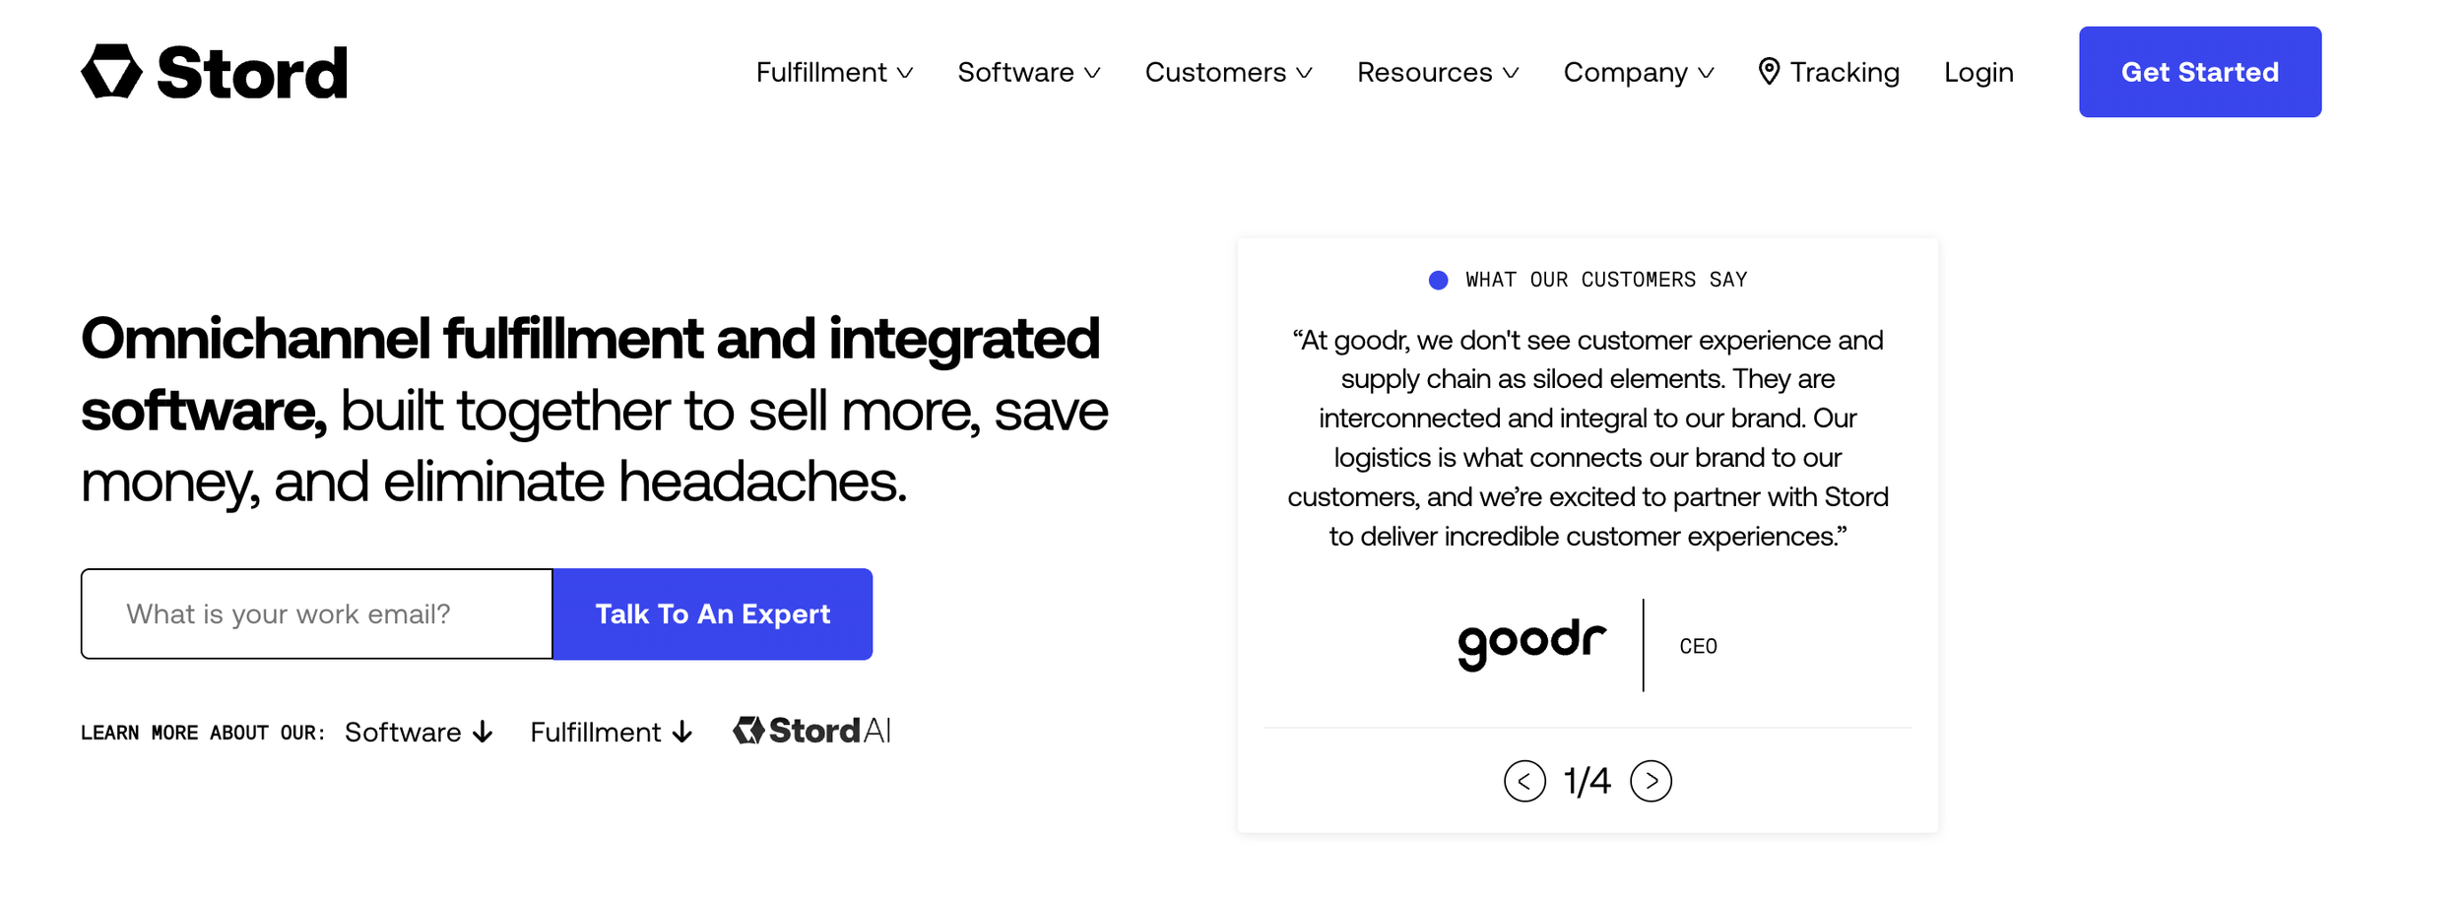Expand the Software nav dropdown
2462x902 pixels.
coord(1028,72)
